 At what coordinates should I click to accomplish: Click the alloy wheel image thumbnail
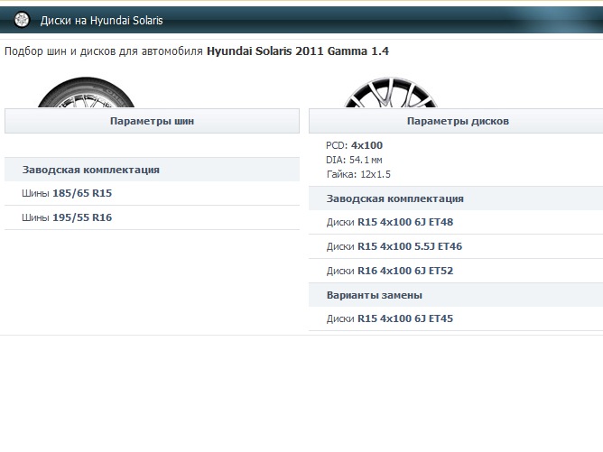pyautogui.click(x=390, y=92)
